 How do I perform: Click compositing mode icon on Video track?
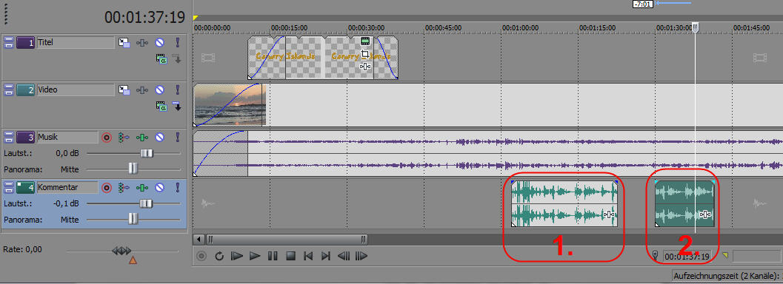click(x=161, y=106)
